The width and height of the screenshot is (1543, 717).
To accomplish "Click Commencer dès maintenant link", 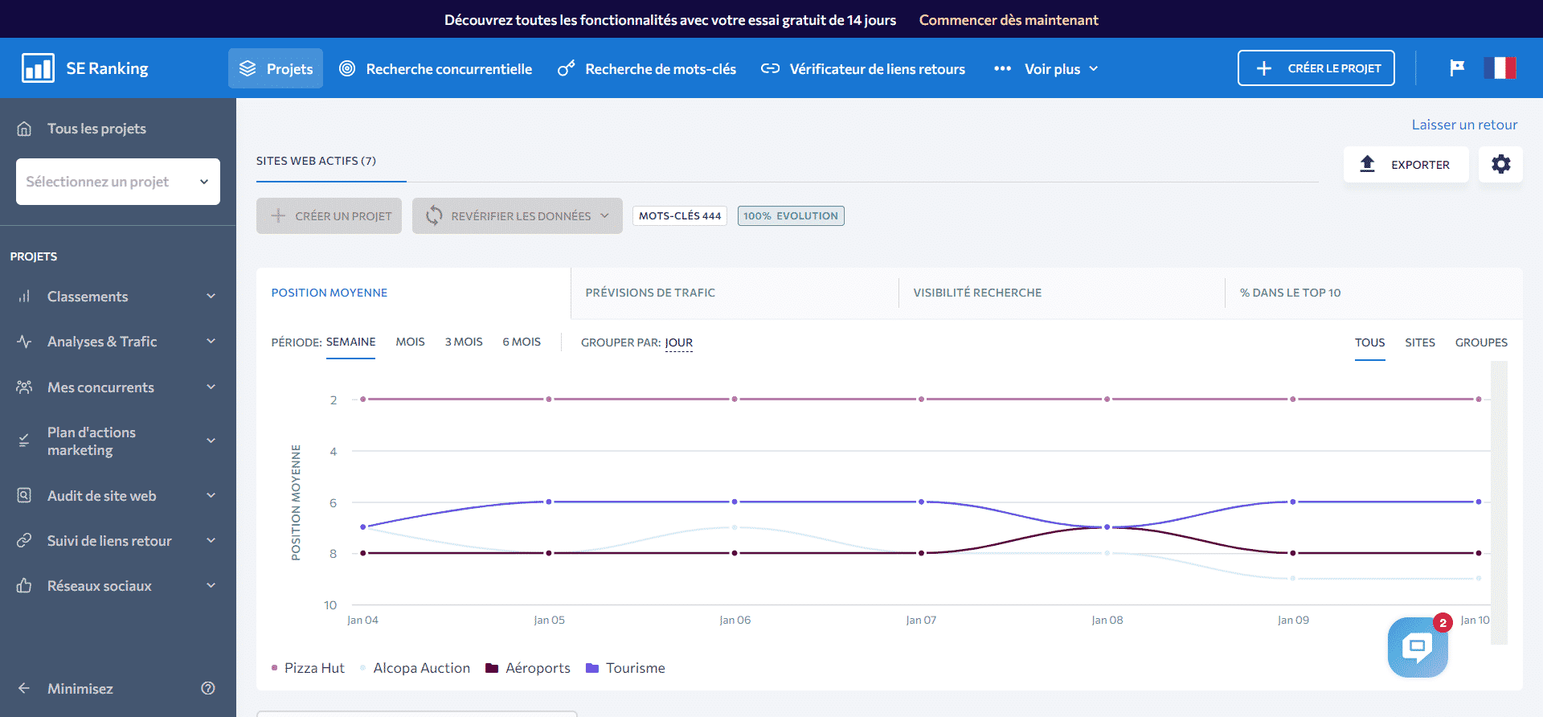I will pyautogui.click(x=1009, y=20).
